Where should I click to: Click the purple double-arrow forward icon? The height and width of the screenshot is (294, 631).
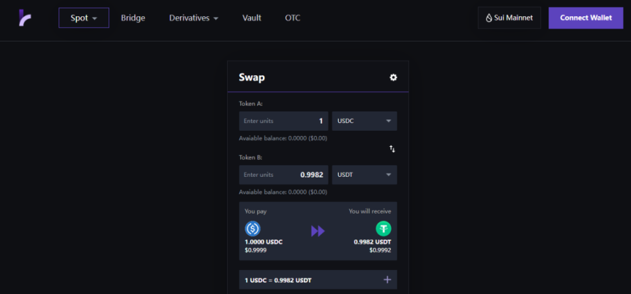click(317, 231)
